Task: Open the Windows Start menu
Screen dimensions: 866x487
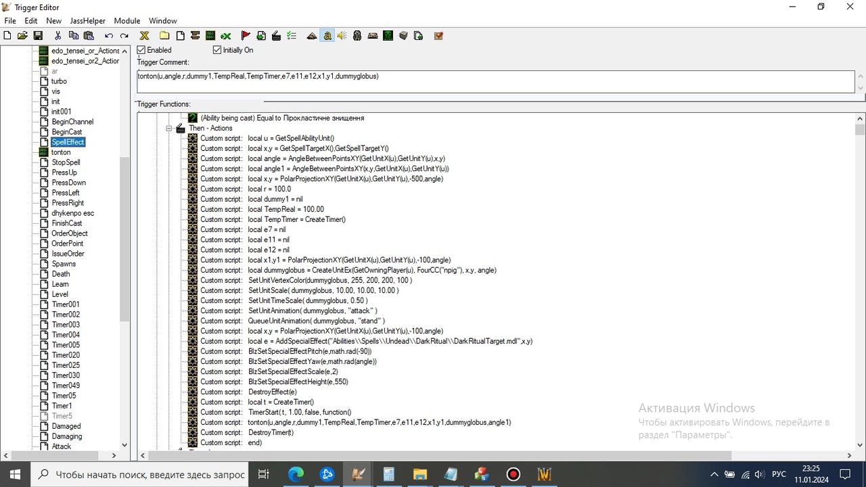Action: pyautogui.click(x=15, y=474)
